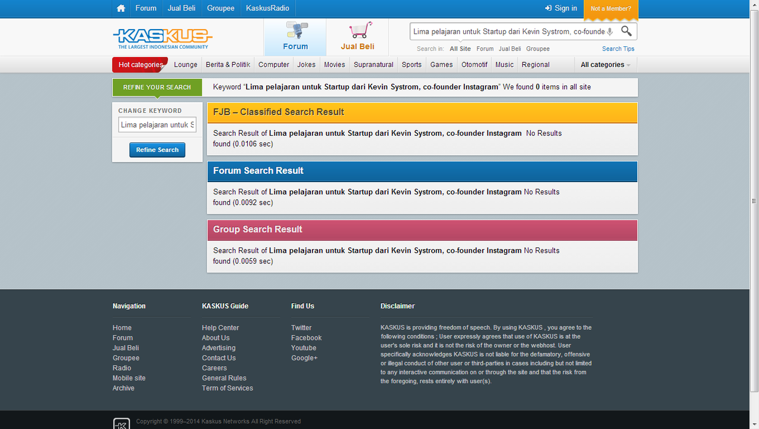This screenshot has height=429, width=759.
Task: Open the Otomotif category
Action: [474, 65]
